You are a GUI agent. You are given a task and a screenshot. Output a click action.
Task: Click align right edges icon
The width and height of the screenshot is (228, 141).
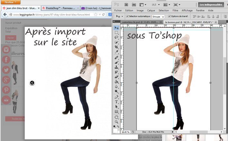click(217, 17)
